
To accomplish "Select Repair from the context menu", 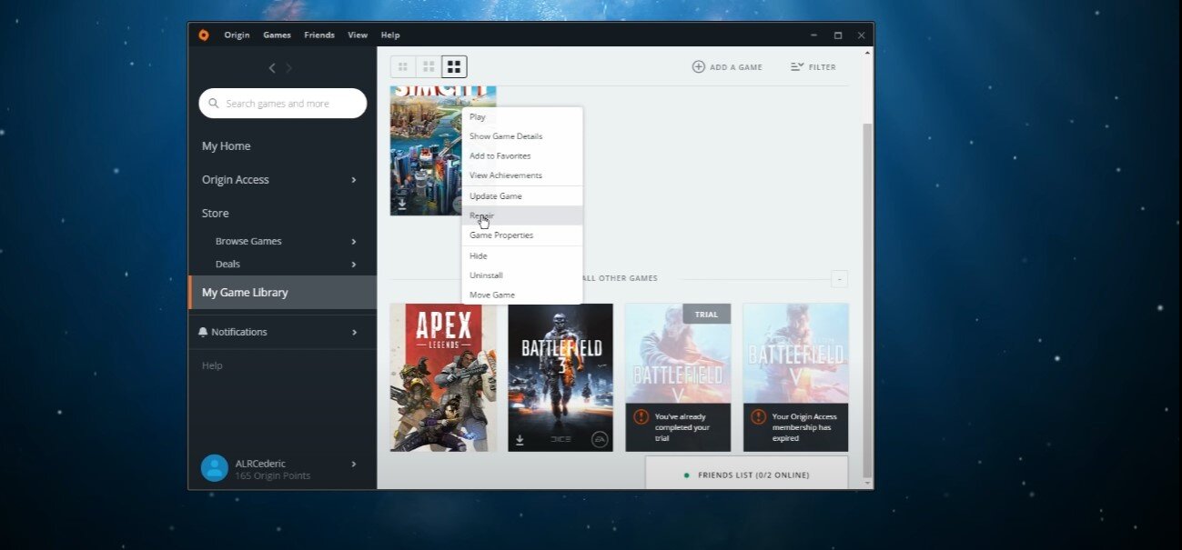I will pyautogui.click(x=482, y=215).
